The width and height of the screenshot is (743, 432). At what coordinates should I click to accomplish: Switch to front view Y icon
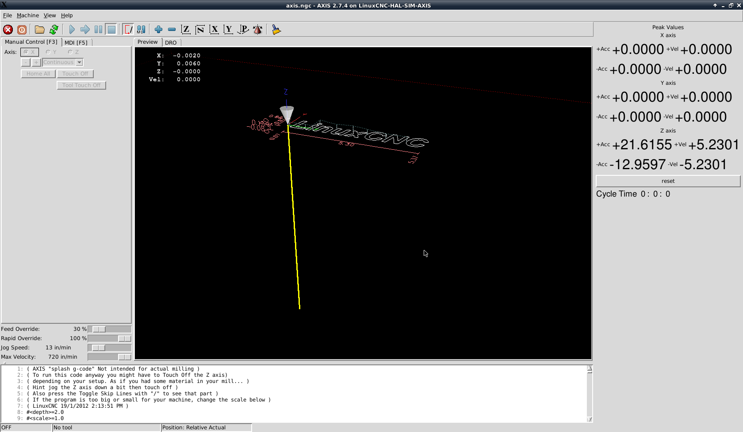[228, 30]
